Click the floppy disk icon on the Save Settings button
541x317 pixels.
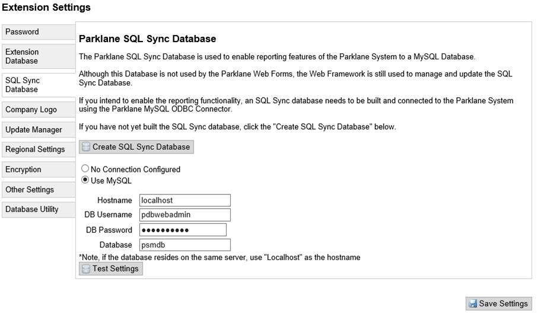(473, 304)
